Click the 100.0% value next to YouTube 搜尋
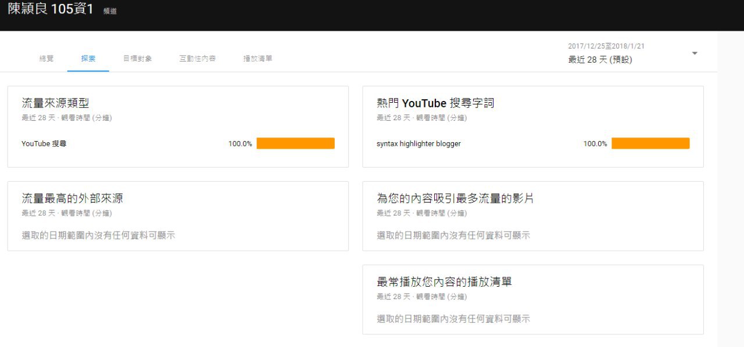Screen dimensions: 744x347 [x=240, y=143]
